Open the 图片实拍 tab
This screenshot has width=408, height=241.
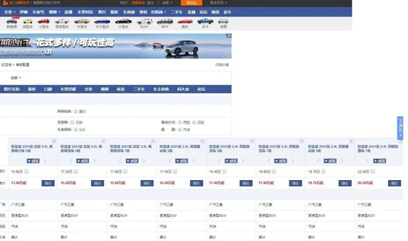11,89
